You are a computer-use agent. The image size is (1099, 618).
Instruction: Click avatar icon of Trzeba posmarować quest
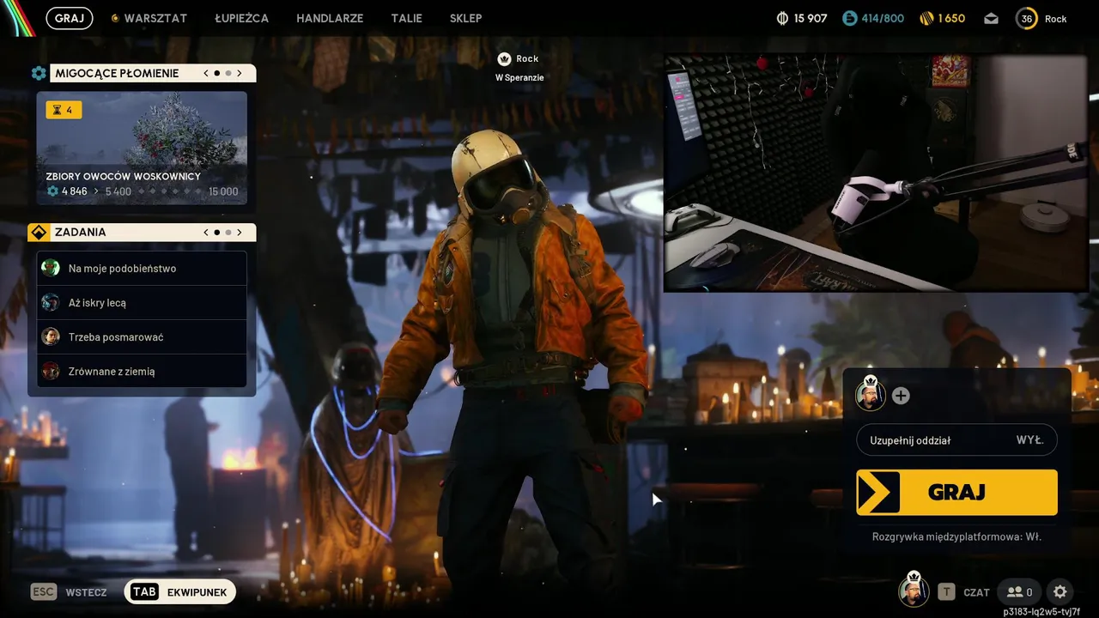(51, 336)
